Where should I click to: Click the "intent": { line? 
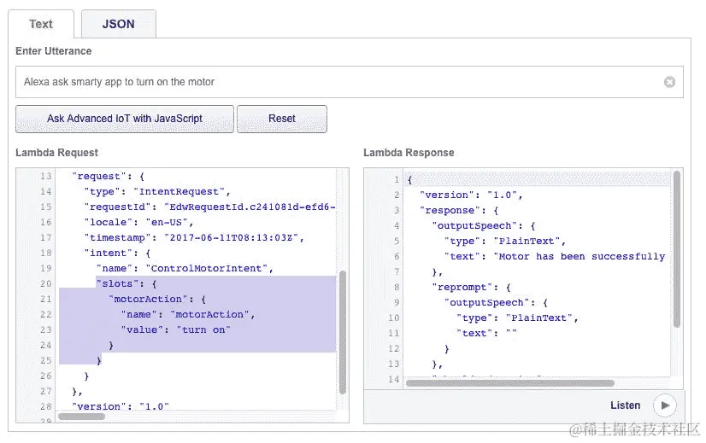click(x=117, y=253)
